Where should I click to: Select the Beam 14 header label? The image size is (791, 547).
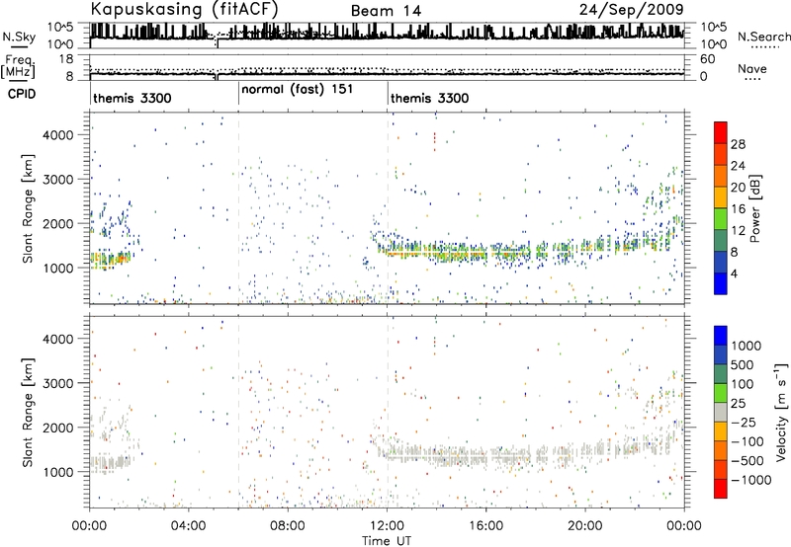tap(386, 11)
